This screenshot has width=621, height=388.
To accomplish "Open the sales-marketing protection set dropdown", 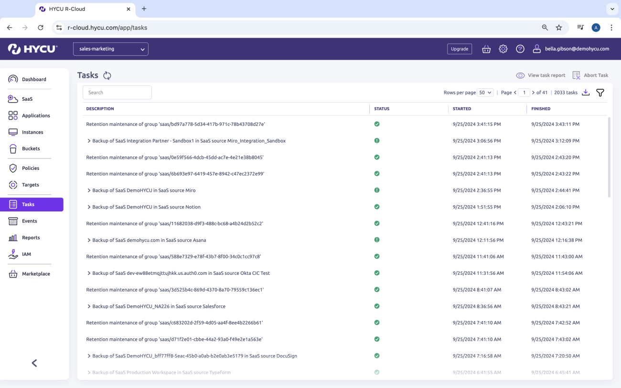I will [111, 49].
